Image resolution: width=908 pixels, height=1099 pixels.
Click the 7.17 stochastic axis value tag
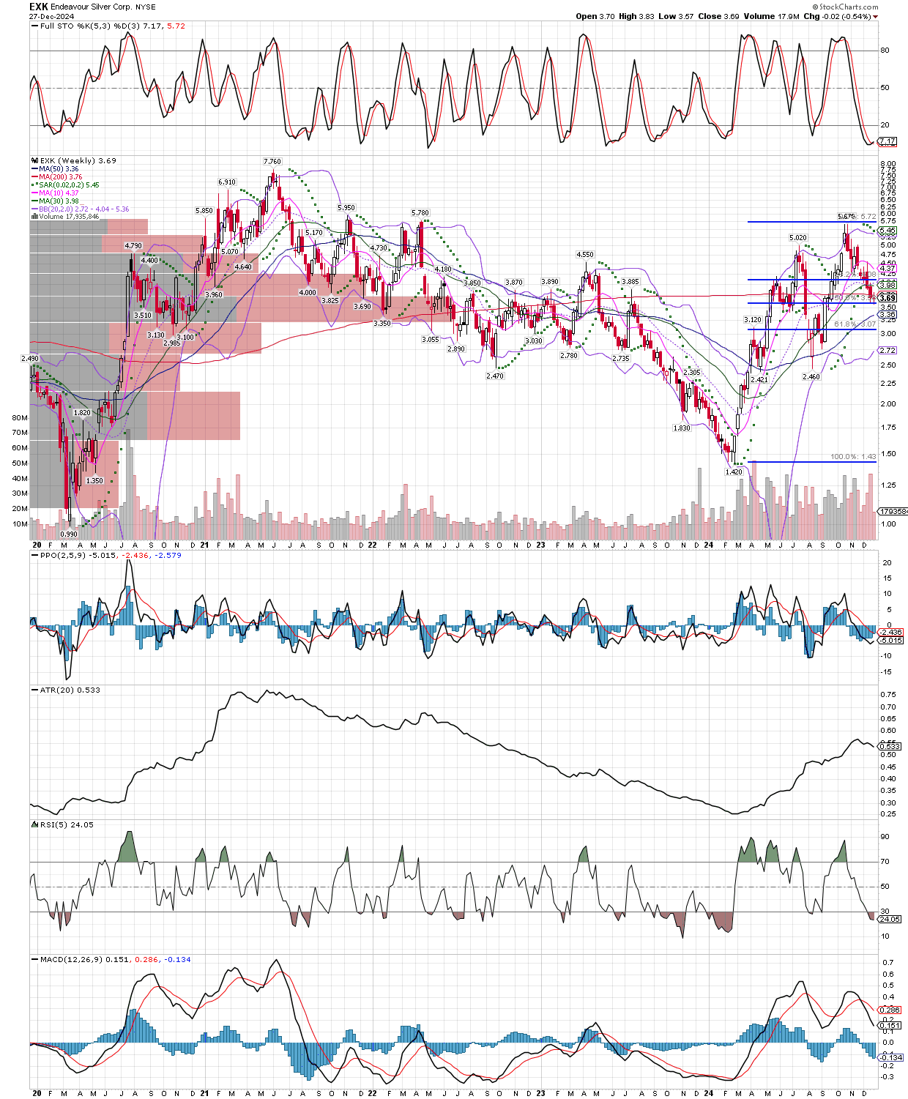click(887, 141)
